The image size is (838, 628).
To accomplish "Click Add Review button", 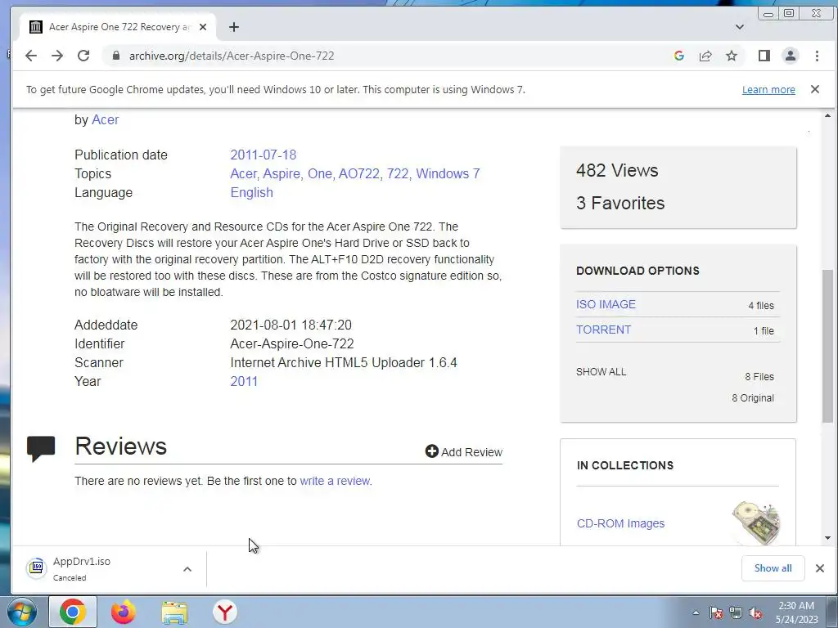I will [x=464, y=451].
